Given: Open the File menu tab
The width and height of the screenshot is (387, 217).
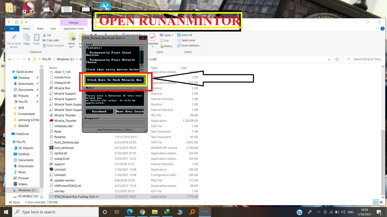Looking at the screenshot, I should coord(12,29).
